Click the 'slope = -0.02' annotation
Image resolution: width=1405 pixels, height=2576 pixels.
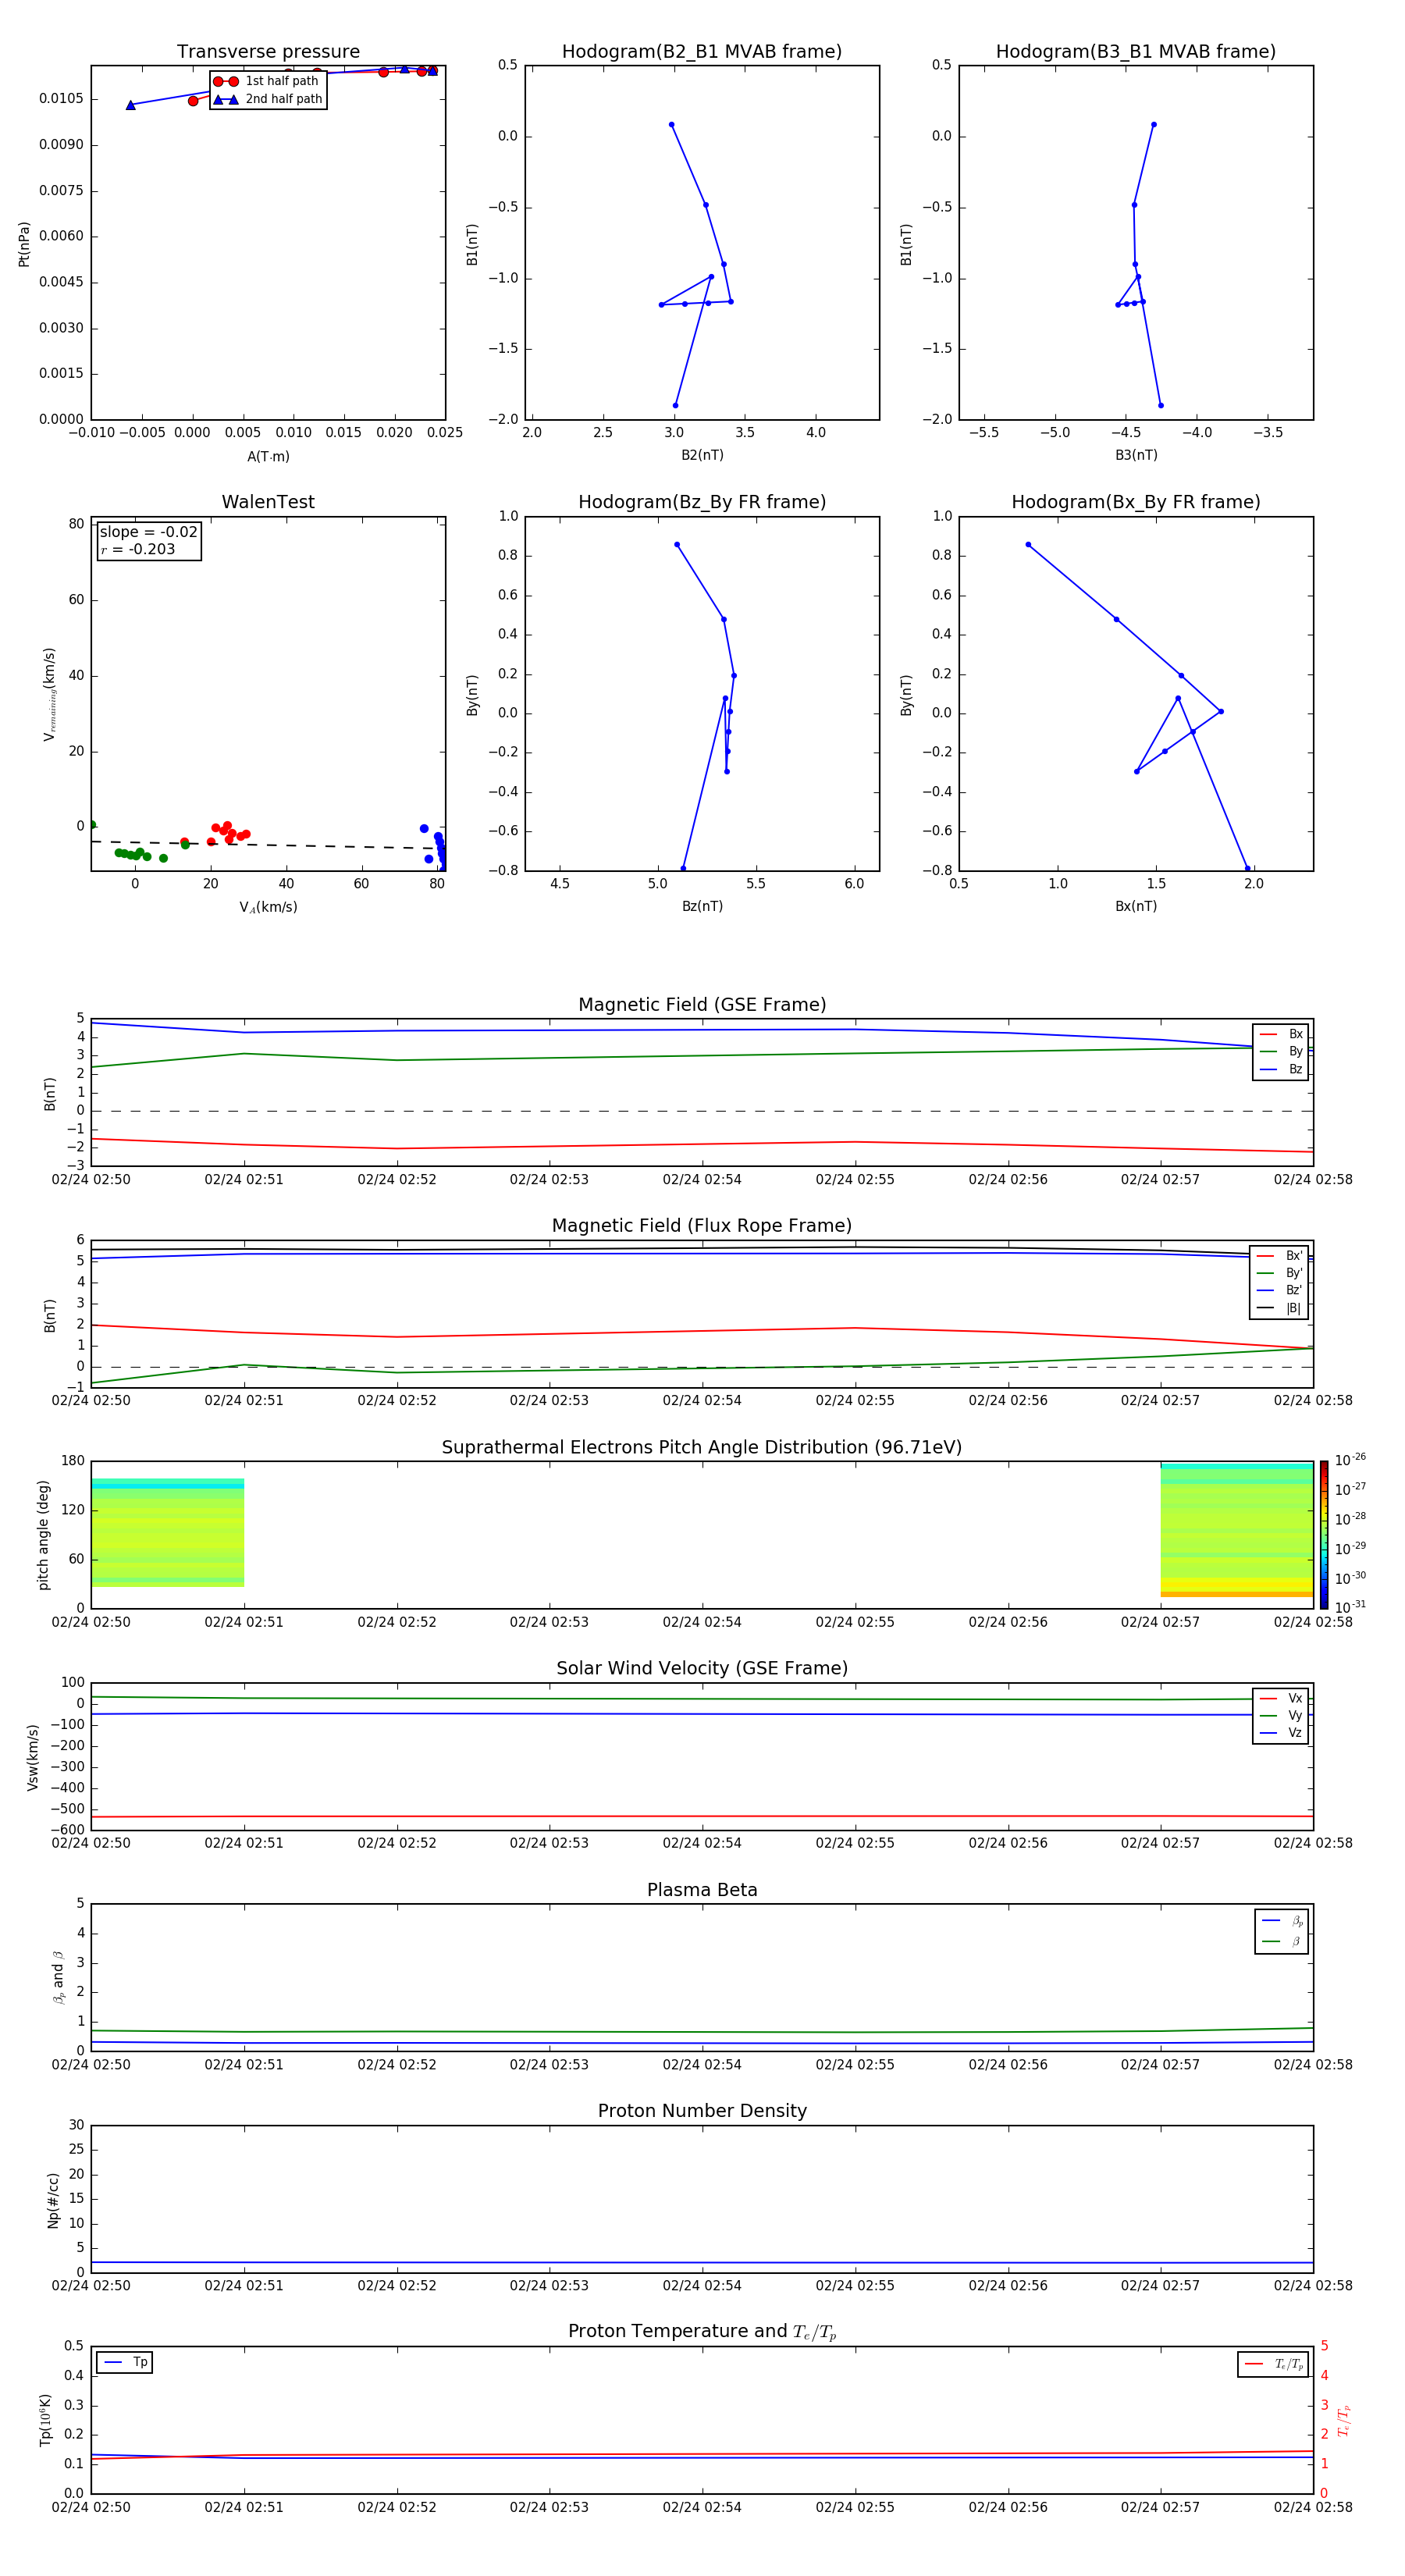coord(148,532)
